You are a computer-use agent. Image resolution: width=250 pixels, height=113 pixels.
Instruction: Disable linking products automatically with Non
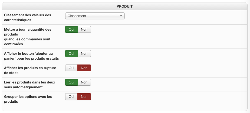click(x=84, y=82)
